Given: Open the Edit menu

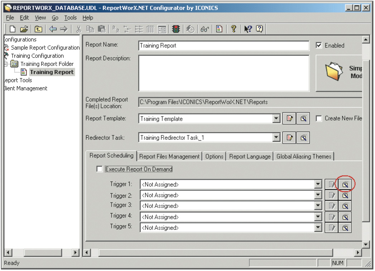Looking at the screenshot, I should (24, 18).
